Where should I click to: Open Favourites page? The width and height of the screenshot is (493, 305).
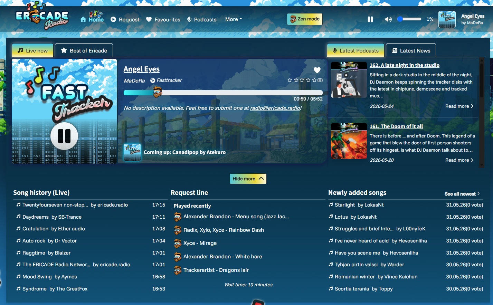point(163,20)
